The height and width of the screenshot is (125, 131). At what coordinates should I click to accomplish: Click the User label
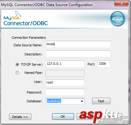click(x=38, y=82)
